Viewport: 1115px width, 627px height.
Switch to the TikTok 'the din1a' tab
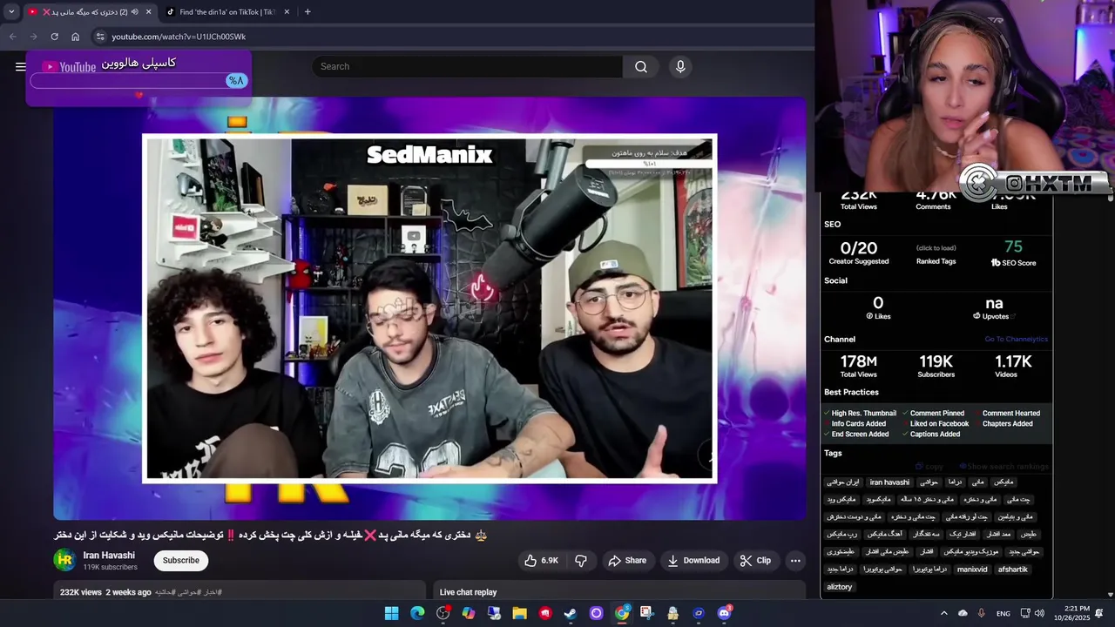(226, 12)
